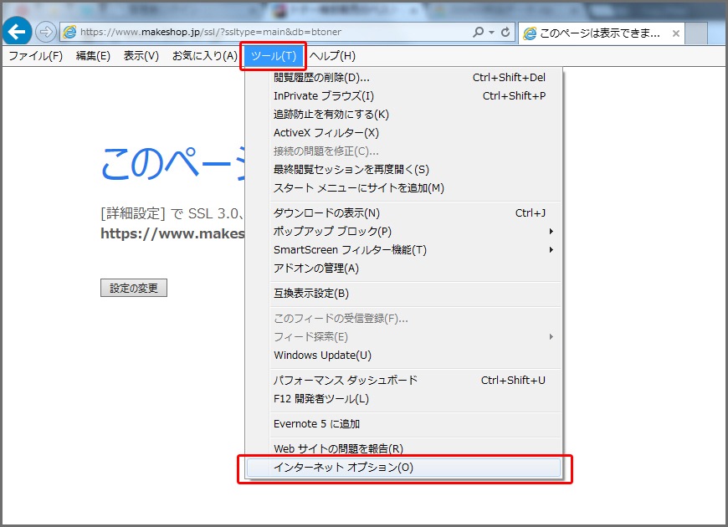Click the Forward arrow button

tap(45, 33)
